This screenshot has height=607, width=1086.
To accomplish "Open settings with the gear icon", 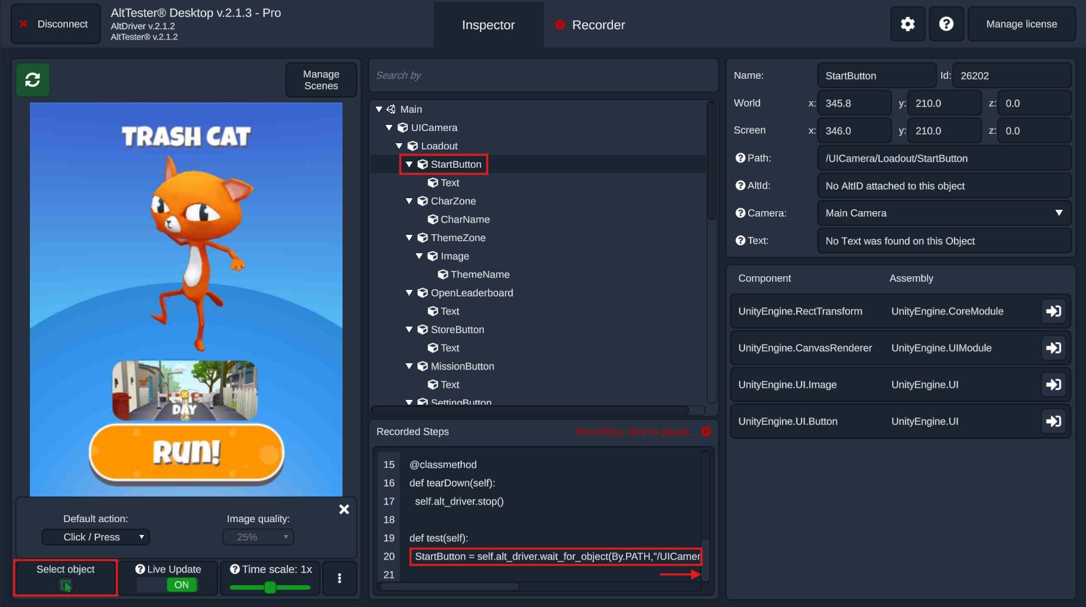I will 907,24.
